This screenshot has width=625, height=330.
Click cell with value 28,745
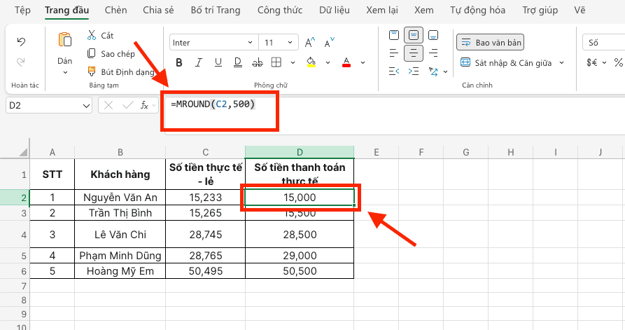(205, 234)
